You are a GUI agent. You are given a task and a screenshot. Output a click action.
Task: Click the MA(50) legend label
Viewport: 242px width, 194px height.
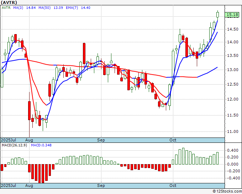click(x=44, y=8)
